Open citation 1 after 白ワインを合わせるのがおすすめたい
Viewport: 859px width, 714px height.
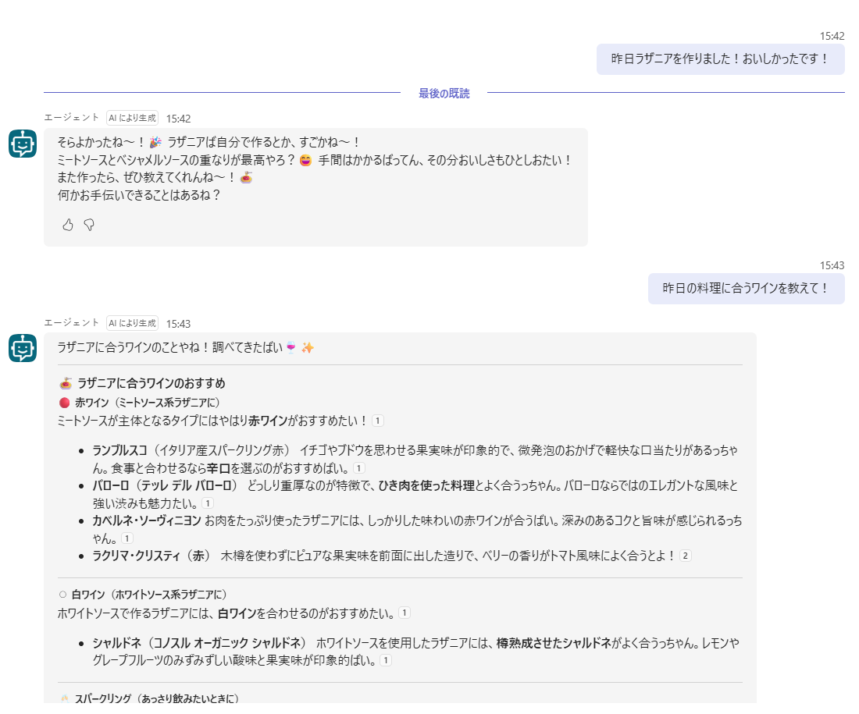tap(405, 613)
